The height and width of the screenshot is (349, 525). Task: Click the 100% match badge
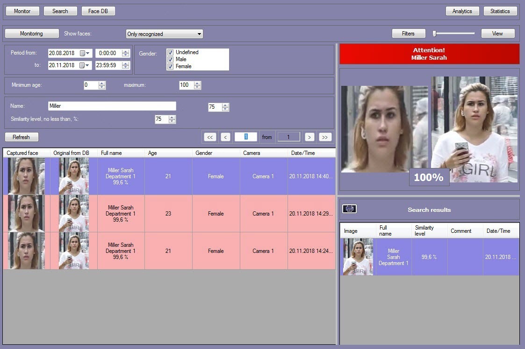pos(429,177)
